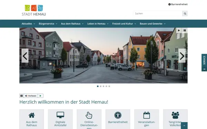Expand the Freizeit und Kultur menu chevron
Screen dimensions: 207x129
point(135,24)
